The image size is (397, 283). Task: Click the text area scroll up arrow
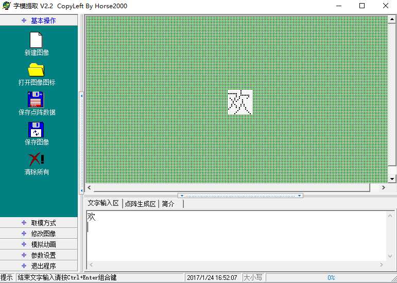[x=390, y=216]
